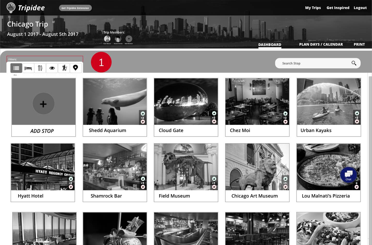Click Get Tripidee Extension button

tap(75, 8)
